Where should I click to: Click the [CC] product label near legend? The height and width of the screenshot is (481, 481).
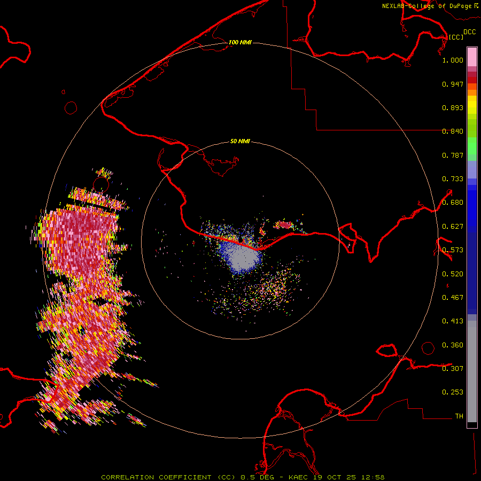pyautogui.click(x=456, y=37)
